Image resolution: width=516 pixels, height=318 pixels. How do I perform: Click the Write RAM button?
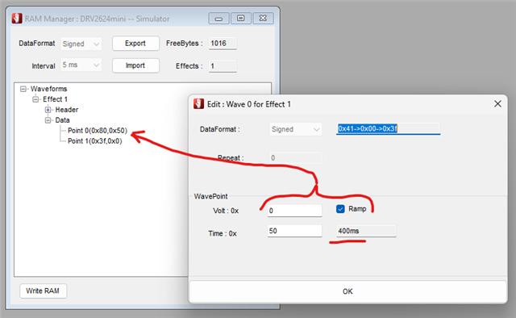coord(43,291)
